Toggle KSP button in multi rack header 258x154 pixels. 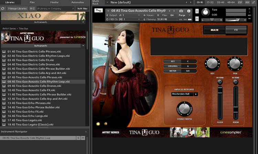pyautogui.click(x=240, y=2)
